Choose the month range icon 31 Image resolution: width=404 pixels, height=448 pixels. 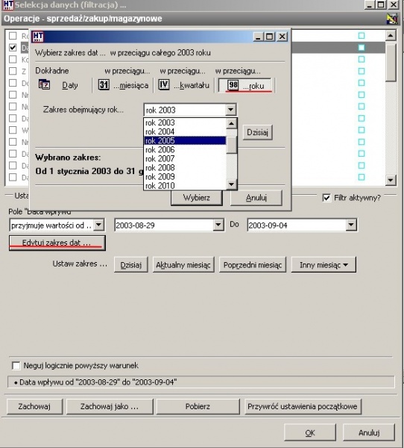point(104,84)
